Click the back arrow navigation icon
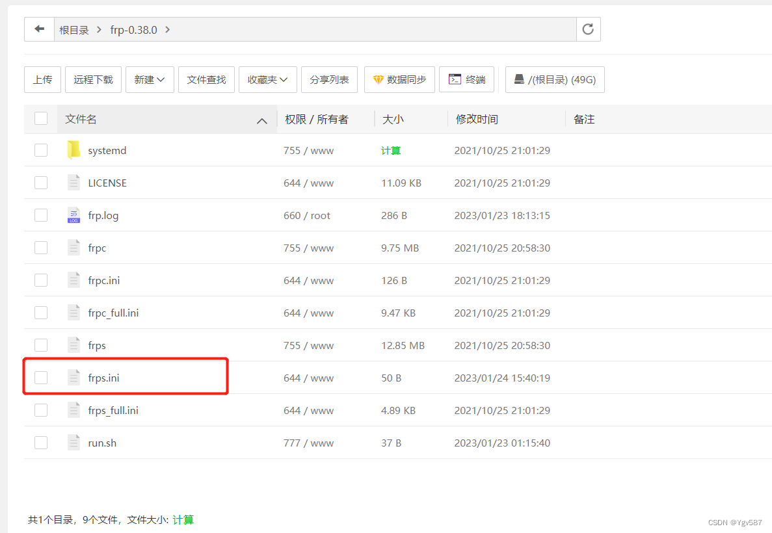This screenshot has height=533, width=772. tap(38, 29)
